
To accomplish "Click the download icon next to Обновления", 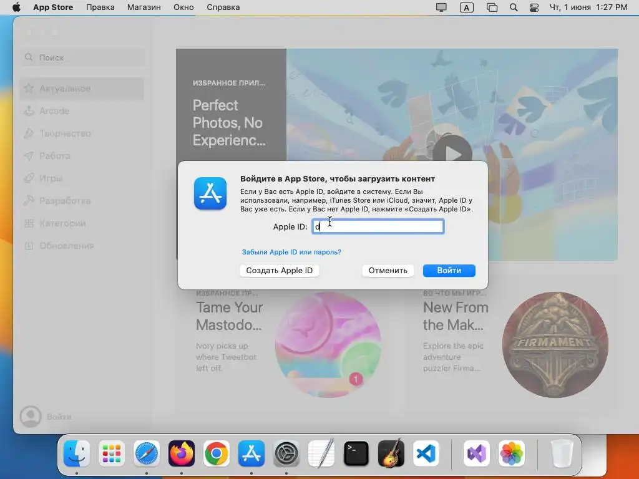I will pyautogui.click(x=29, y=246).
